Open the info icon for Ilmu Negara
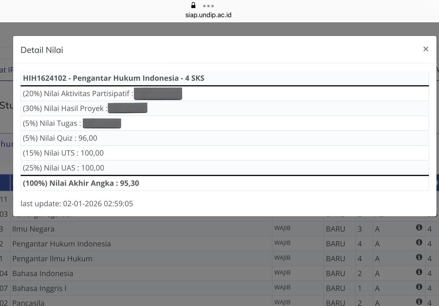Screen dimensions: 439x306 (419, 228)
